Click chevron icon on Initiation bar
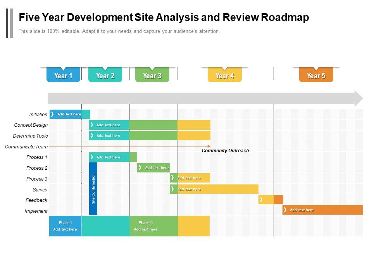 52,114
